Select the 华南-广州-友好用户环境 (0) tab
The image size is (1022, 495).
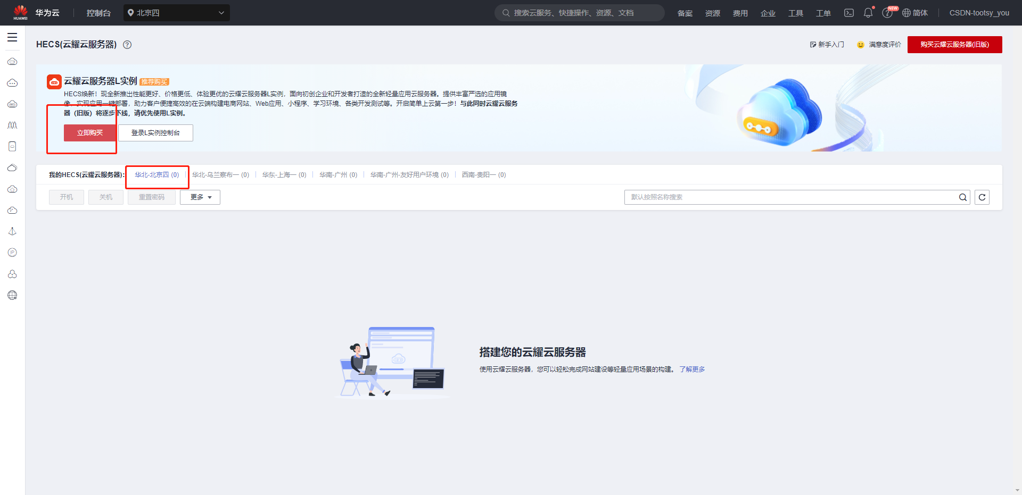(x=409, y=175)
